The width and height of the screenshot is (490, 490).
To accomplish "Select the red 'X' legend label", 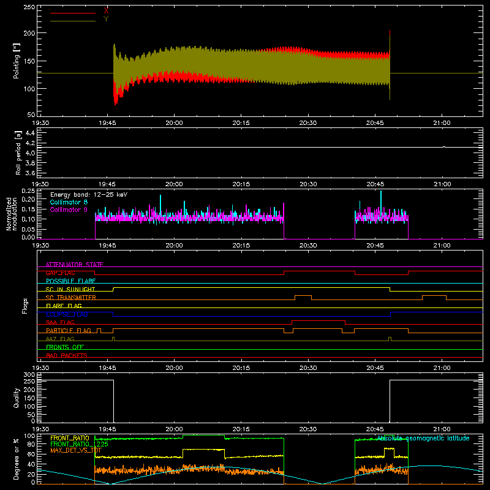I will [x=106, y=11].
